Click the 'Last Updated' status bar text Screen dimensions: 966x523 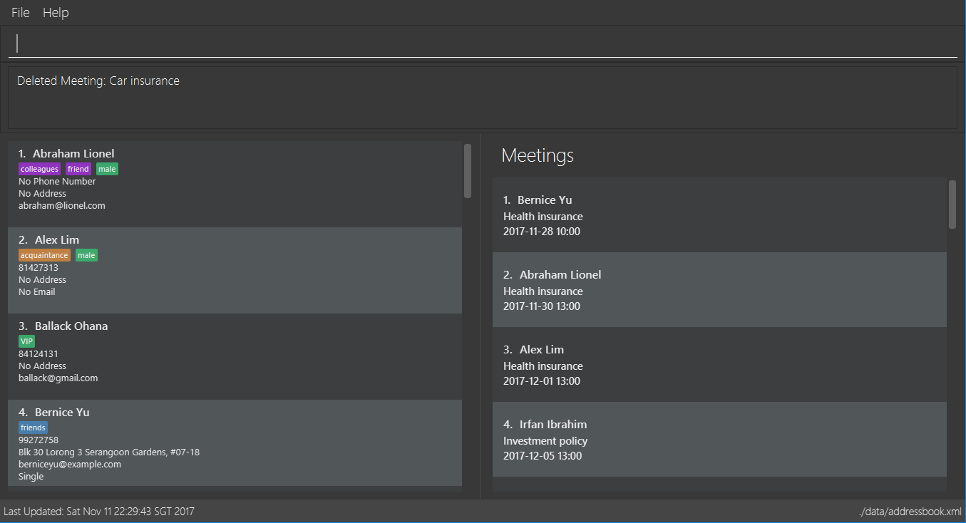(x=99, y=512)
